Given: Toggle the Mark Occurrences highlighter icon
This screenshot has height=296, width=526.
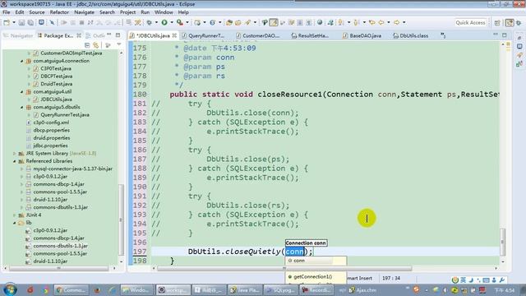Looking at the screenshot, I should pos(274,22).
